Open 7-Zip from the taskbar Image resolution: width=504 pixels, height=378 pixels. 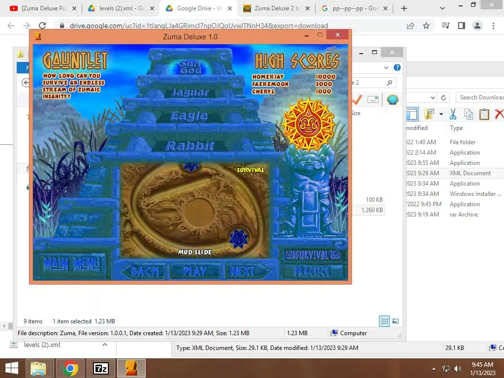pyautogui.click(x=100, y=368)
